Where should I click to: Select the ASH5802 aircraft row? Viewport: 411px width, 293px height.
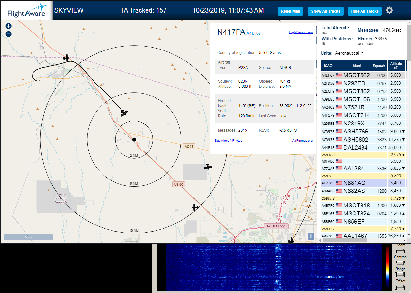[x=363, y=140]
